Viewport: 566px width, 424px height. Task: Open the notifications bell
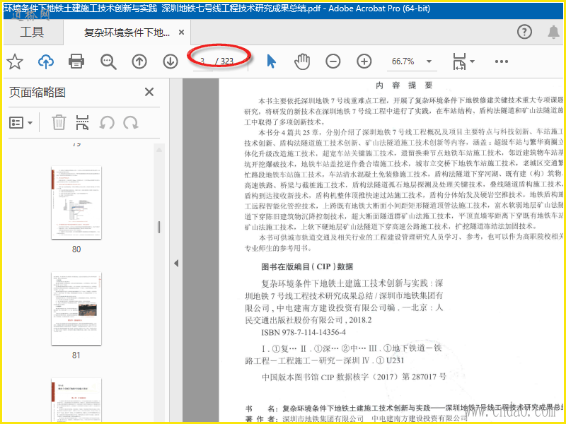click(x=554, y=32)
